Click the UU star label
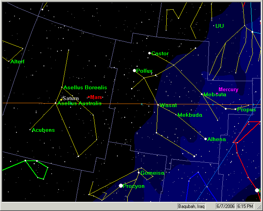Viewport: 263px width, 211px height. tap(219, 26)
